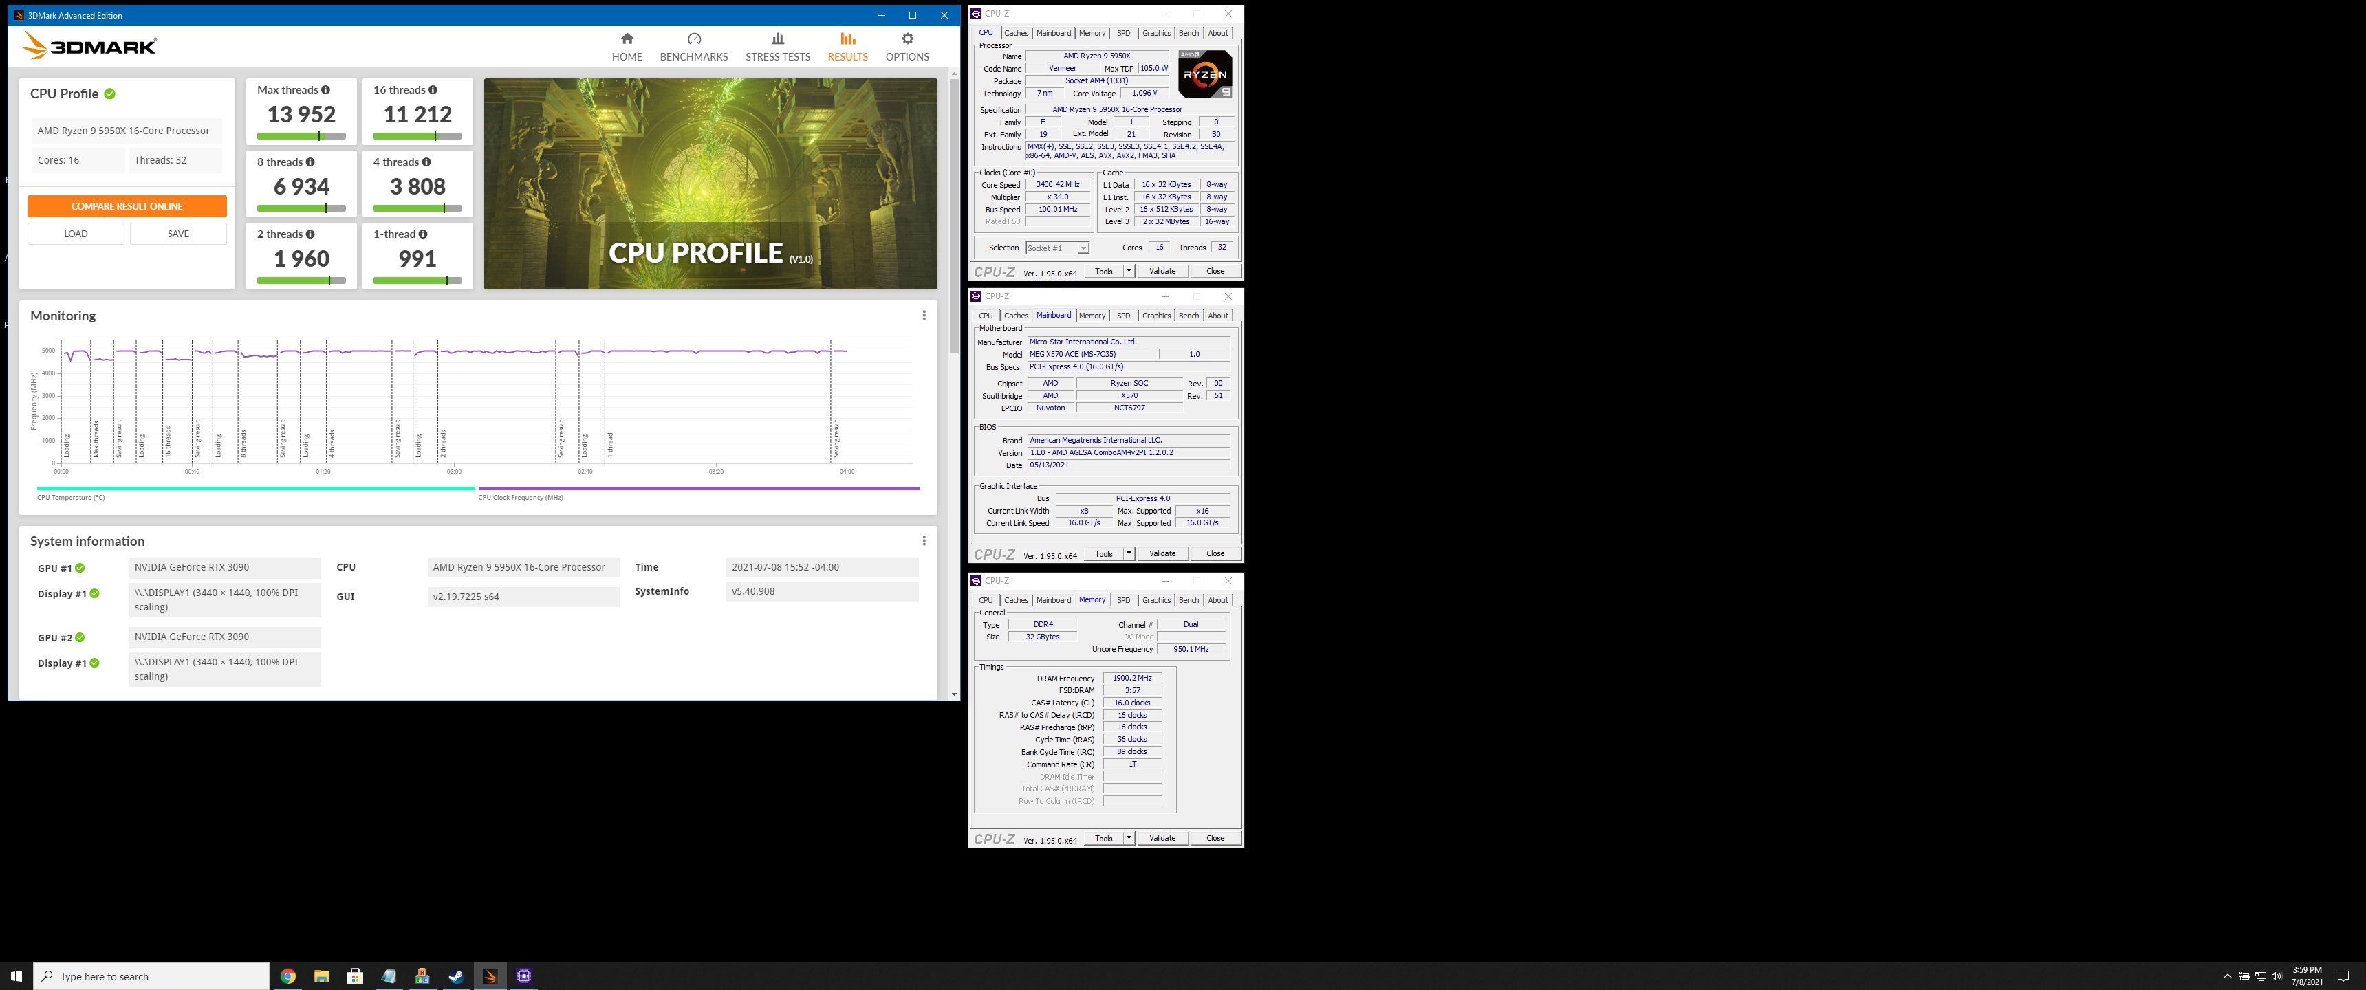
Task: Open the Monitoring panel three-dot menu
Action: click(924, 315)
